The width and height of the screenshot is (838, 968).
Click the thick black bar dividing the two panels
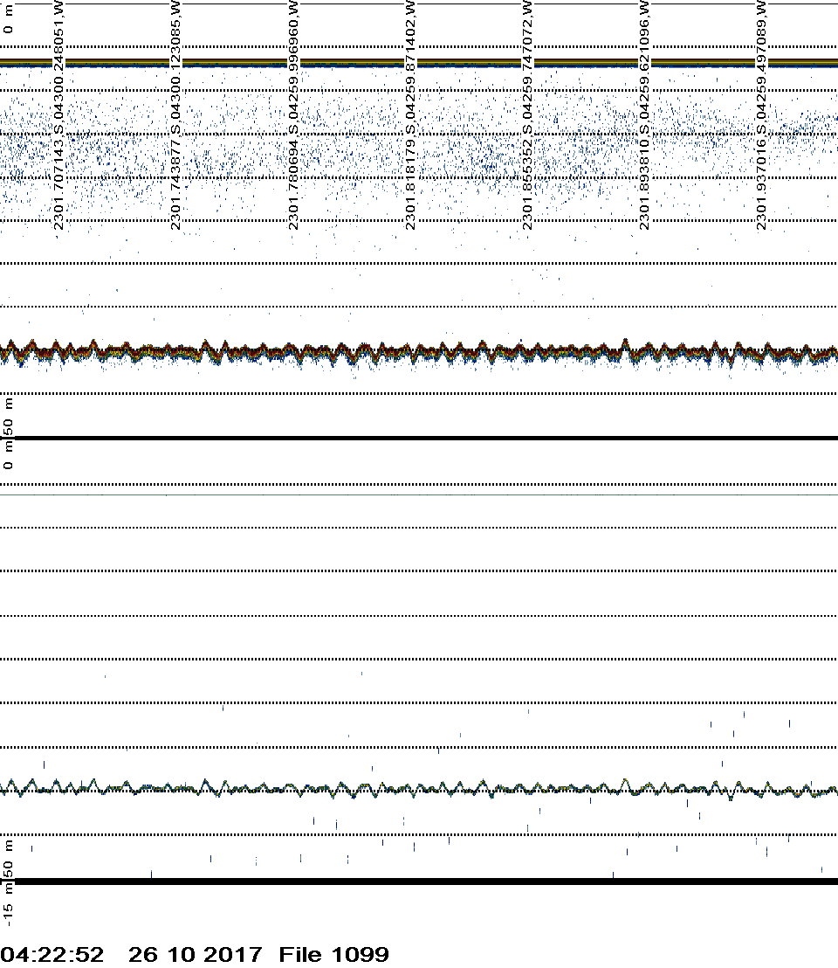[x=419, y=438]
